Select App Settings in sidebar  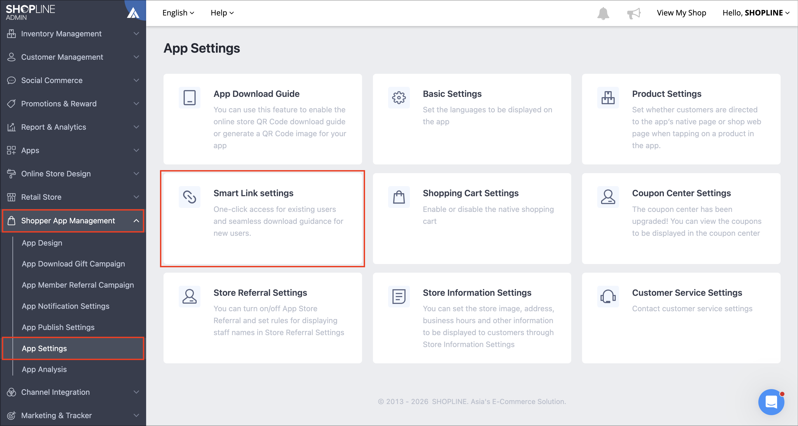(x=73, y=348)
